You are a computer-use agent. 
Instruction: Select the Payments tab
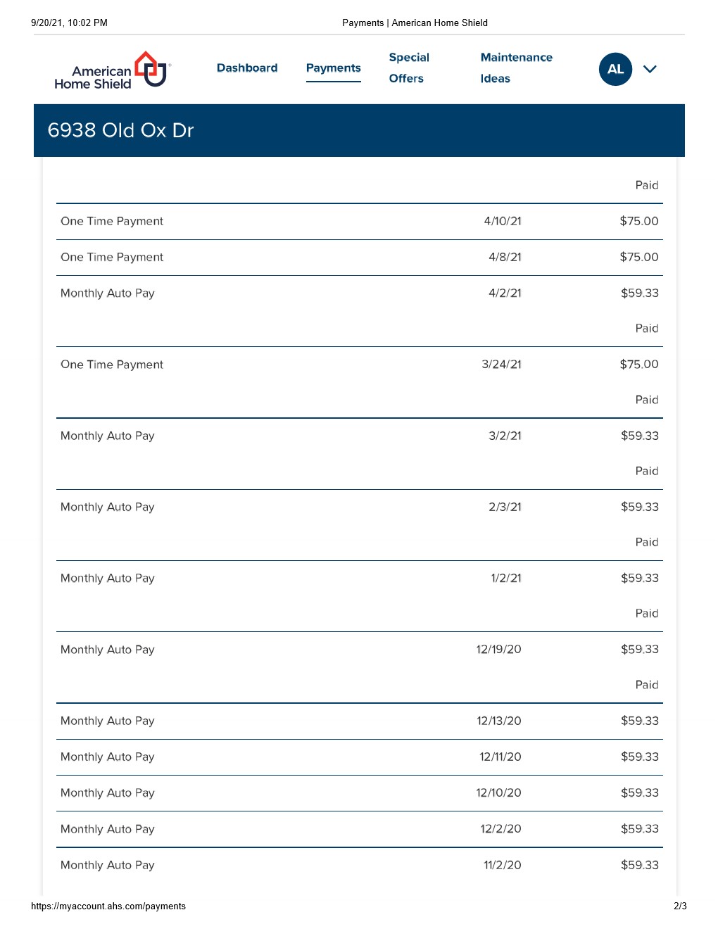pyautogui.click(x=333, y=68)
